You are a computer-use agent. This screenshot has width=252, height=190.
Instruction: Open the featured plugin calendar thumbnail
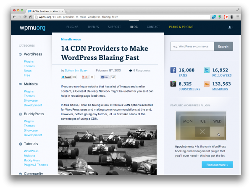coord(201,126)
